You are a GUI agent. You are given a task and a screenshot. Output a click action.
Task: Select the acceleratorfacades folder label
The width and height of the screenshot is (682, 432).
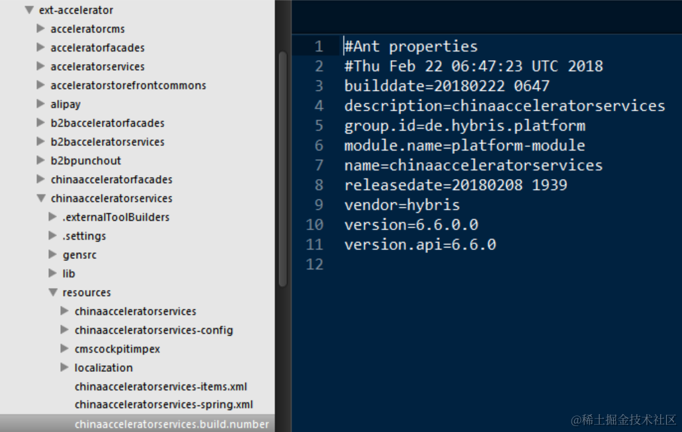coord(97,48)
